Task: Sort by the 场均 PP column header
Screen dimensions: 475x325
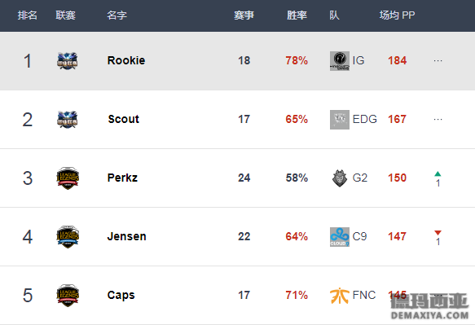Action: 397,15
